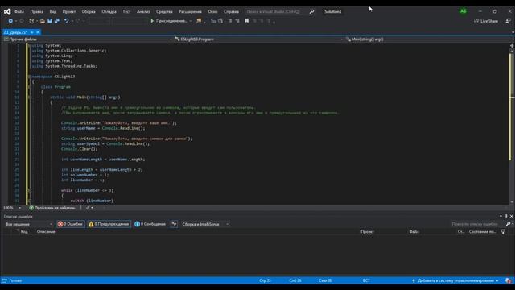Image resolution: width=515 pixels, height=290 pixels.
Task: Open the AS account avatar
Action: 463,11
